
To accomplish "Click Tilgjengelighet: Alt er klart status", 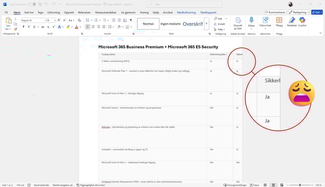I will (91, 185).
